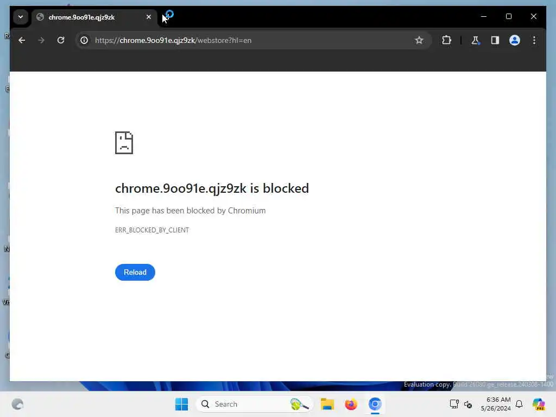The height and width of the screenshot is (417, 556).
Task: Open Chromium three-dot menu
Action: pyautogui.click(x=534, y=40)
